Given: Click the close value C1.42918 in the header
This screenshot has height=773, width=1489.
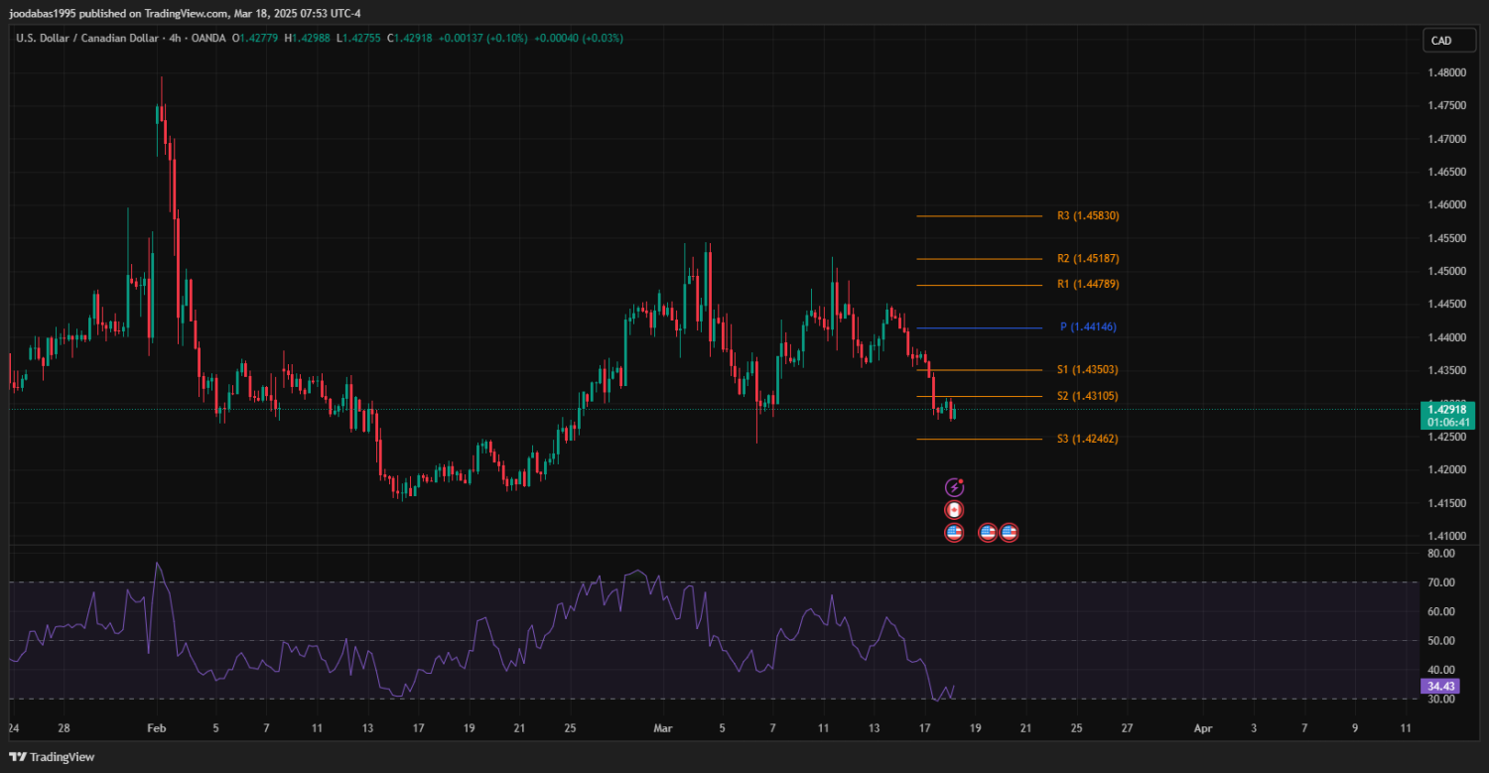Looking at the screenshot, I should click(x=409, y=38).
